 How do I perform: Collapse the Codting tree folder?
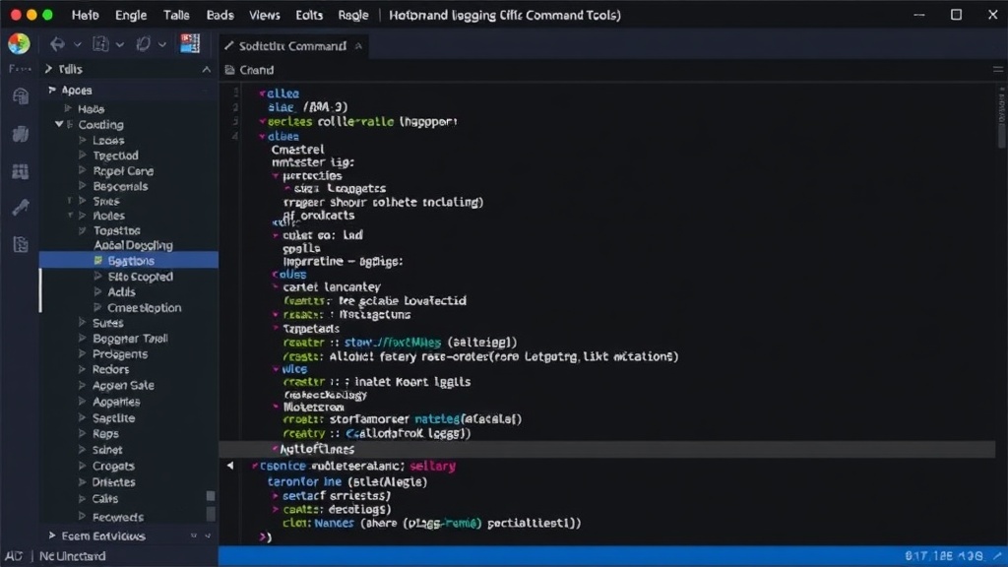pos(59,124)
